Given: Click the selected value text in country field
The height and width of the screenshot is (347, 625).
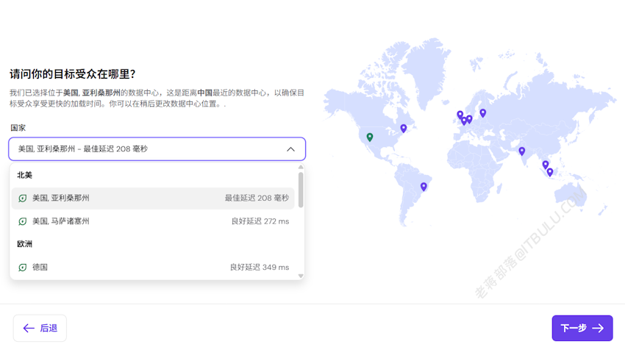Looking at the screenshot, I should tap(83, 149).
